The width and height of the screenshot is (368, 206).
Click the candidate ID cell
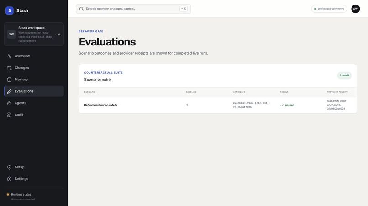(252, 105)
